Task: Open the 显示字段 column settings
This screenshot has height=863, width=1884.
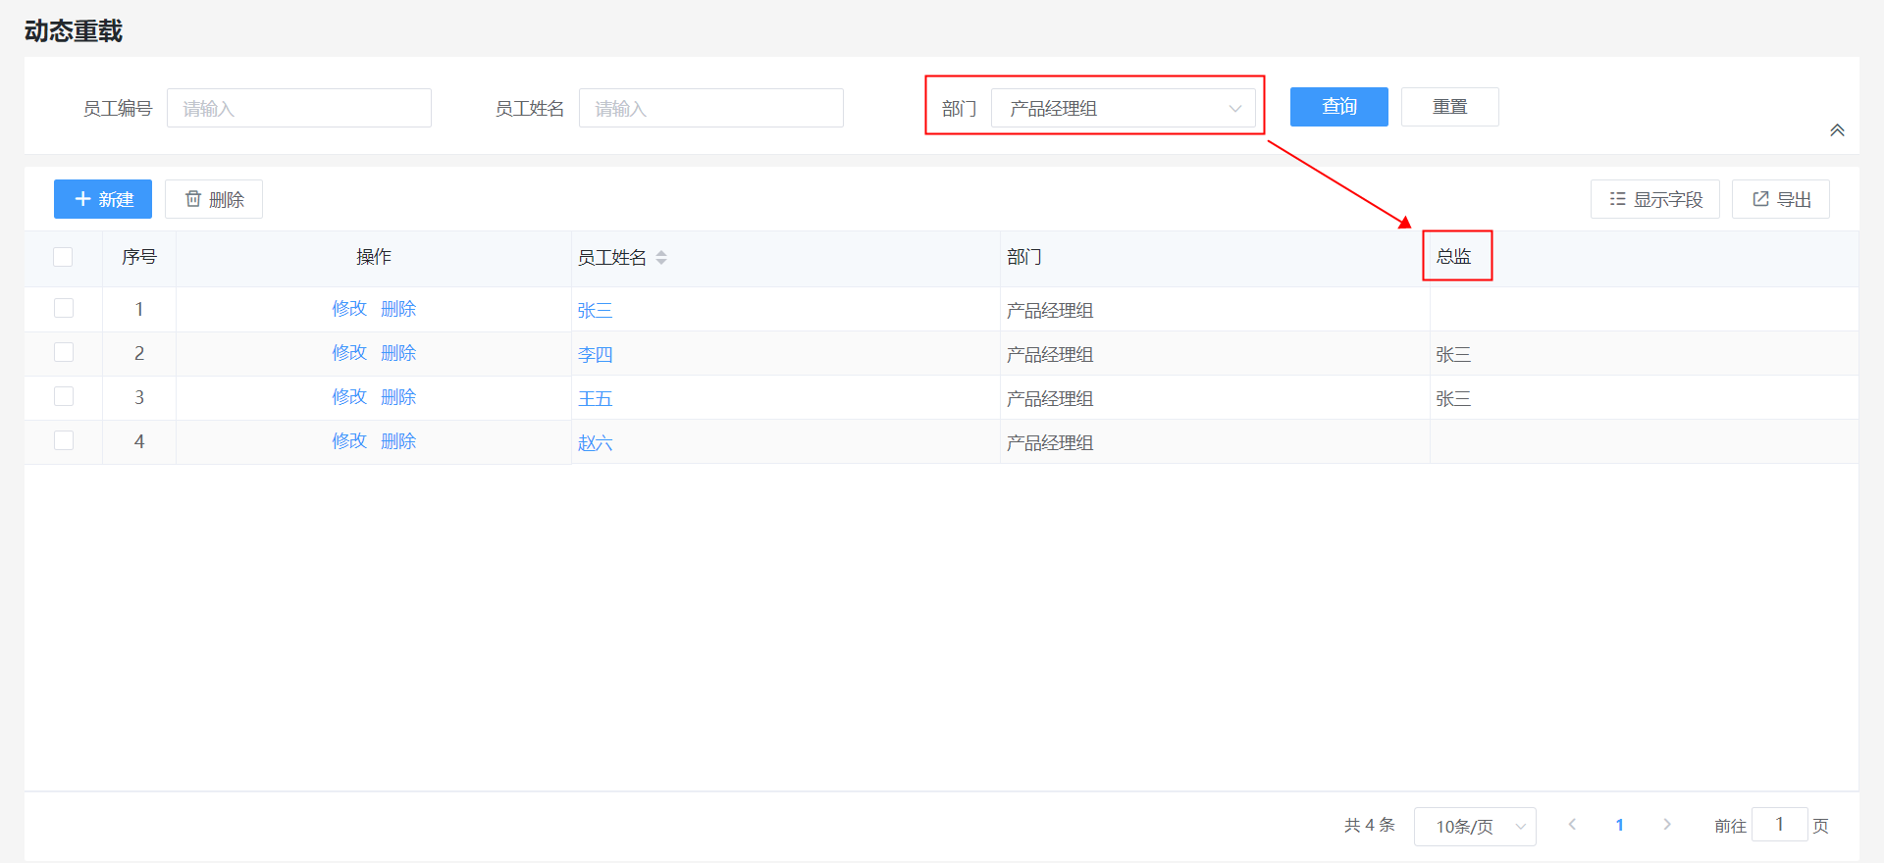Action: pos(1654,199)
